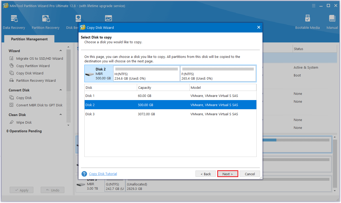Screen dimensions: 341x203
Task: Click the Copy Disk Wizard sidebar icon
Action: [x=12, y=73]
